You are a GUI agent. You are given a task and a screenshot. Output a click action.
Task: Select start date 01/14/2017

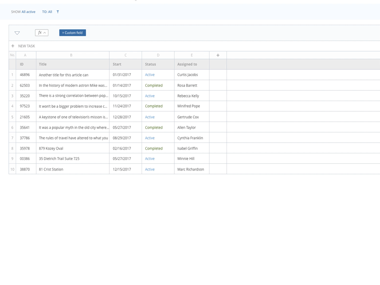pos(122,85)
